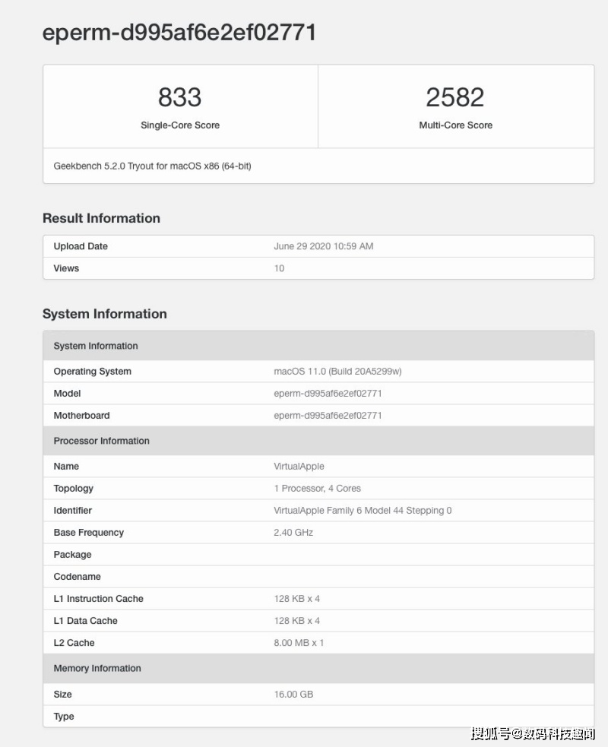Click the Single-Core Score label
Image resolution: width=608 pixels, height=747 pixels.
(180, 125)
